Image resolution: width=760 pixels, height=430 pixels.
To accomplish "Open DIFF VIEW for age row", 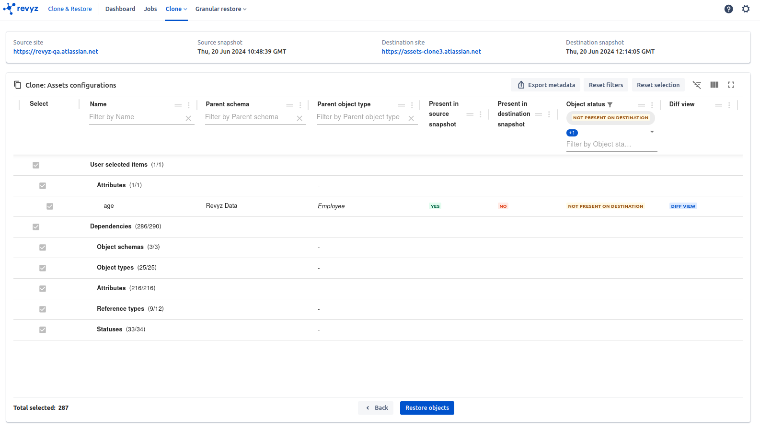I will click(683, 206).
